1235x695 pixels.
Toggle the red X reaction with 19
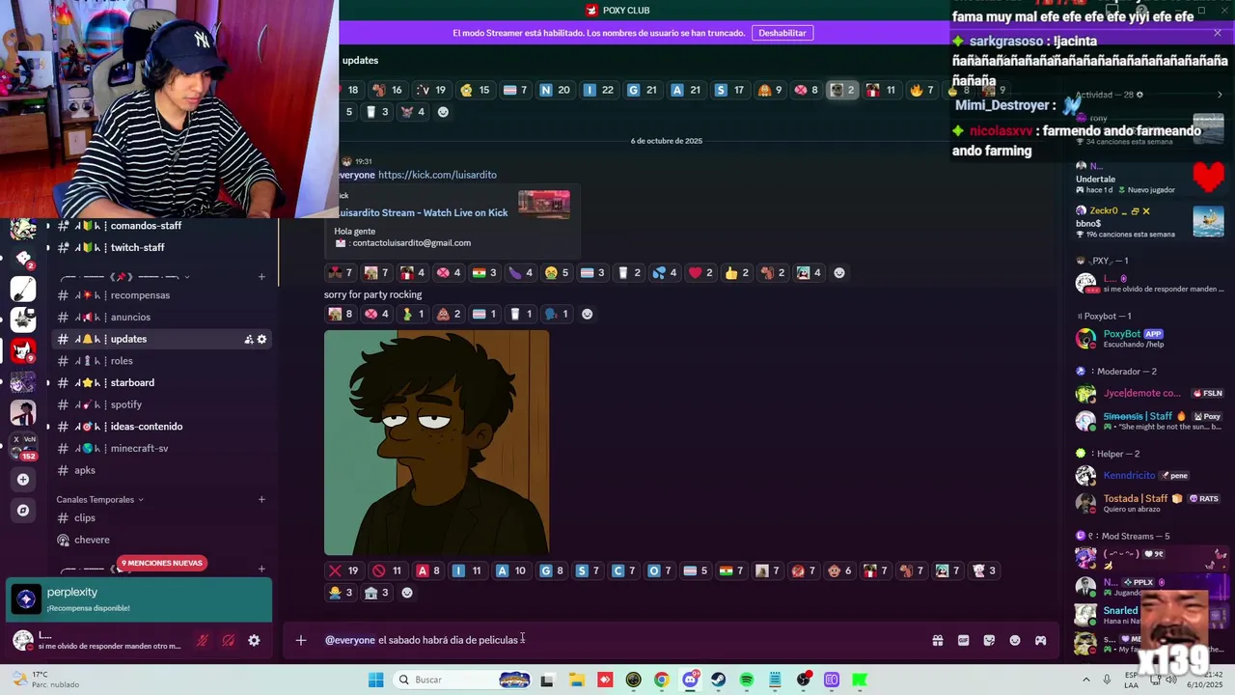click(343, 570)
